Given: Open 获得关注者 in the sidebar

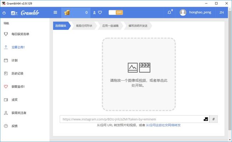Looking at the screenshot, I should coord(19,113).
